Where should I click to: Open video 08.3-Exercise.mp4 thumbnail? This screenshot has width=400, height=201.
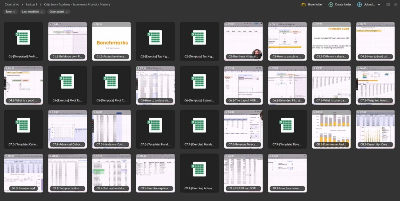coord(23,173)
